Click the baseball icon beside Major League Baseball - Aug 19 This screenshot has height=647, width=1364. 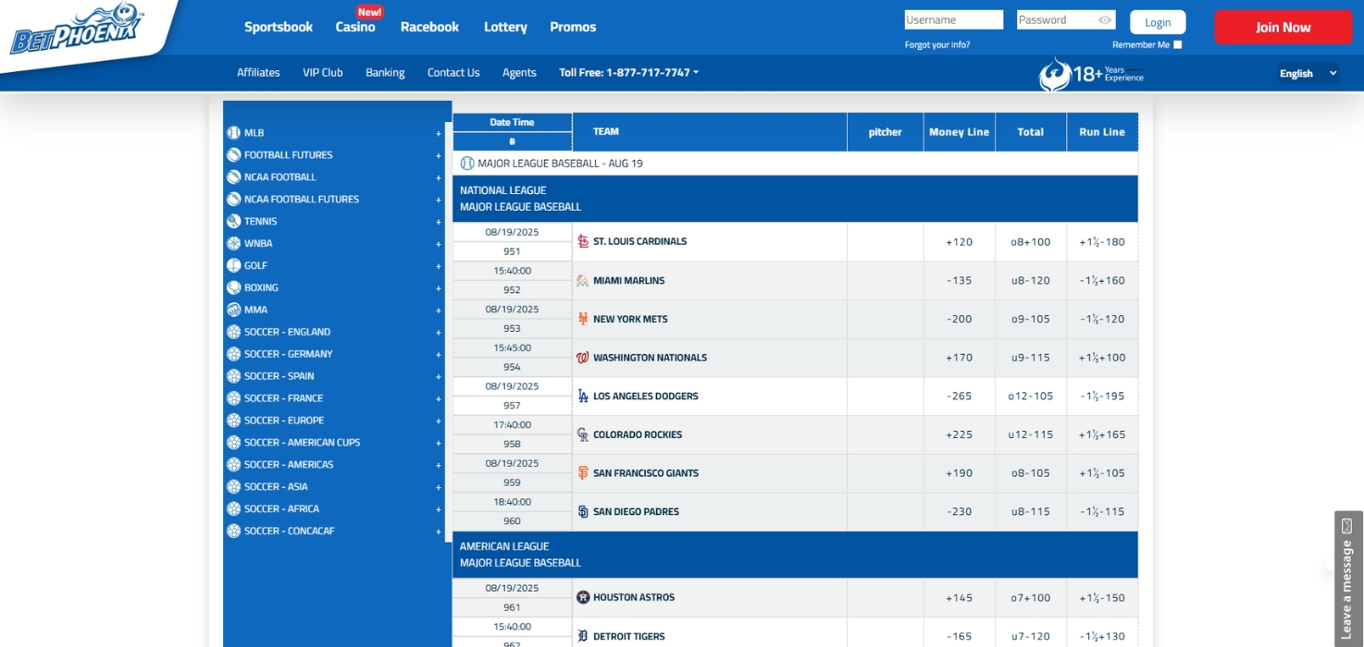click(467, 164)
